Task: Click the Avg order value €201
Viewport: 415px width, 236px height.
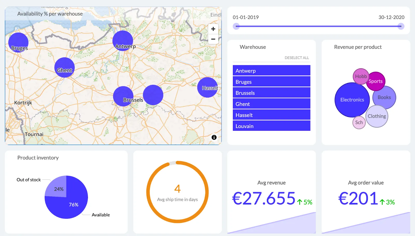Action: point(358,198)
